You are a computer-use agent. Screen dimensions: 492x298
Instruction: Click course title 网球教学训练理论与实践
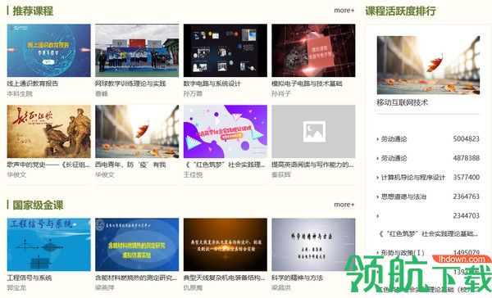(130, 84)
